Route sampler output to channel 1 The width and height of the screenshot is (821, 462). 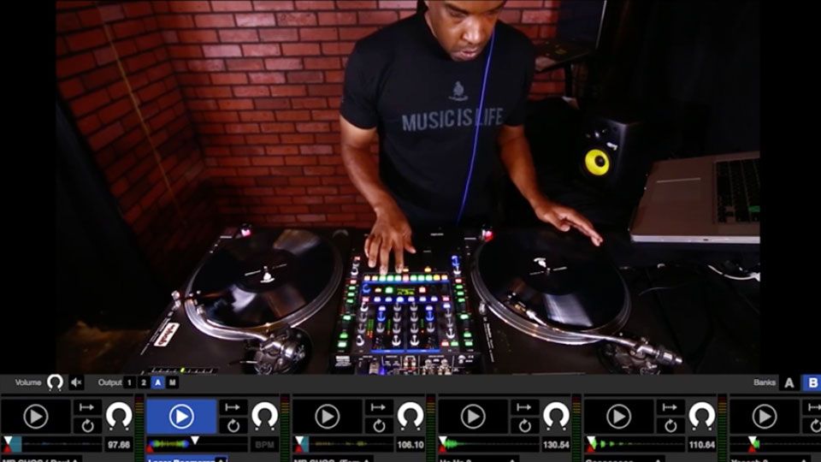(129, 383)
